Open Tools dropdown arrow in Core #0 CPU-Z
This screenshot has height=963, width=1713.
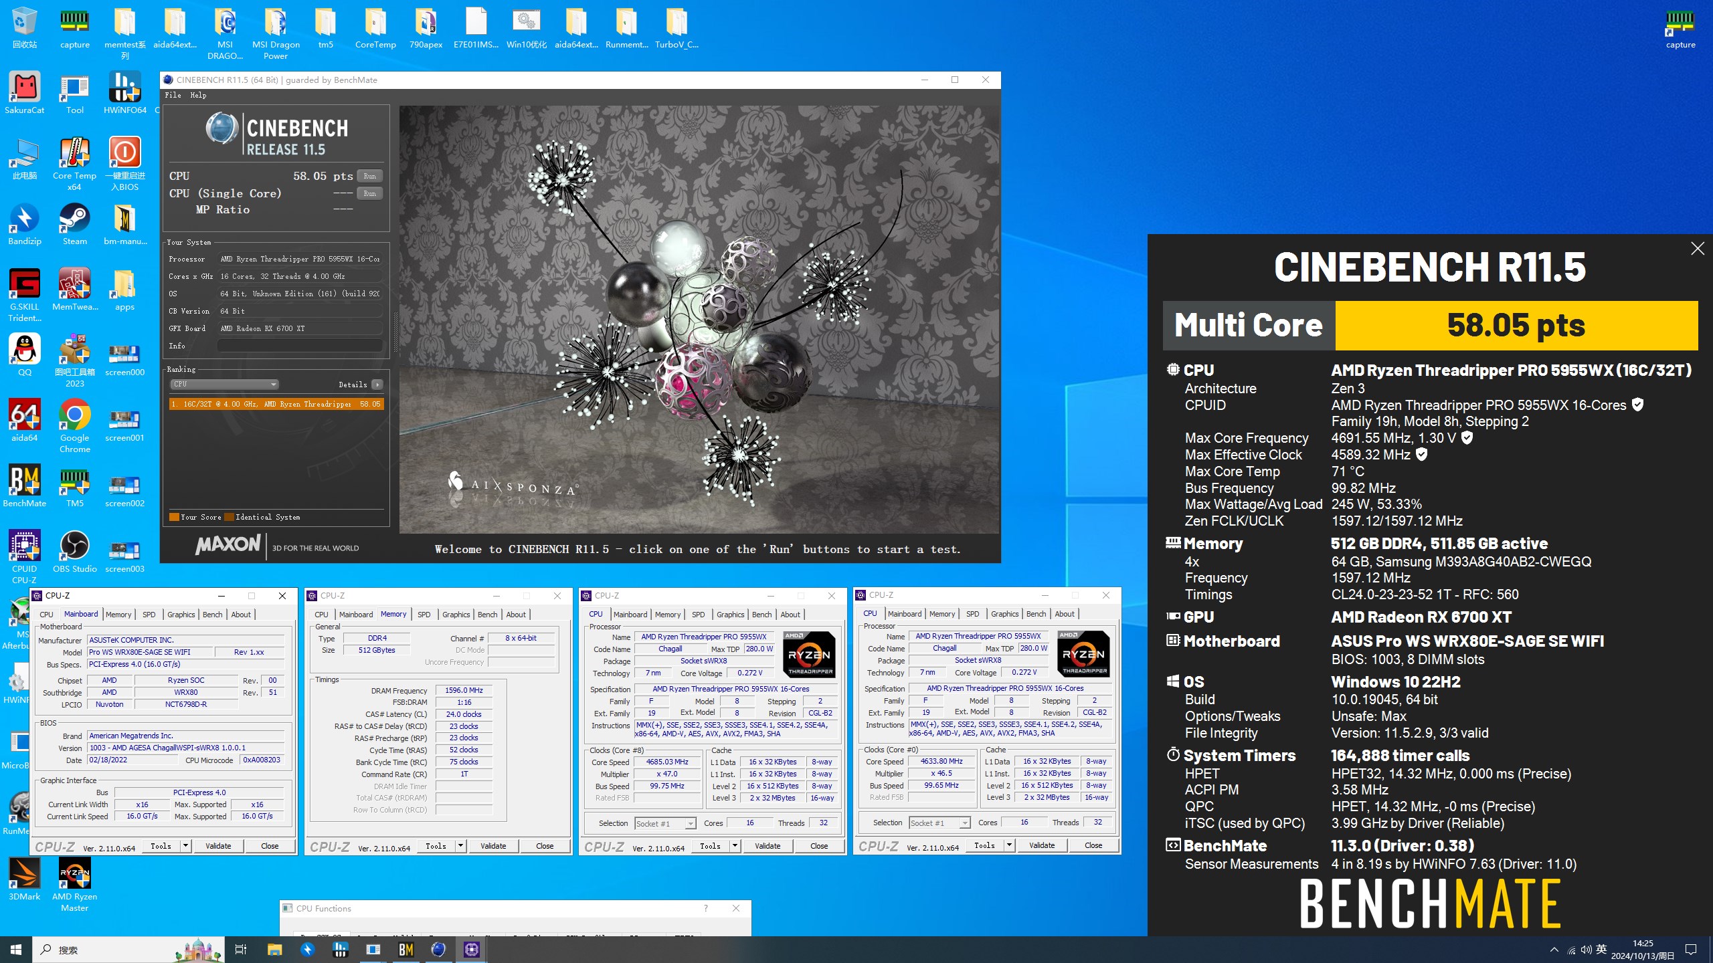coord(1009,845)
